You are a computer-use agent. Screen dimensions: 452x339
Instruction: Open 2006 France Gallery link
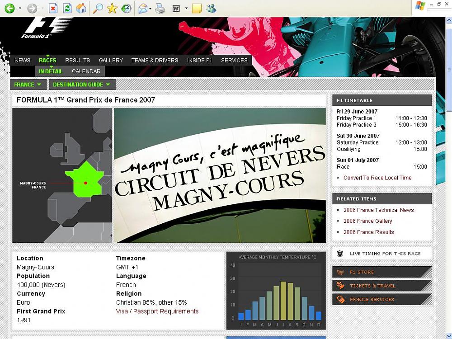[x=367, y=221]
